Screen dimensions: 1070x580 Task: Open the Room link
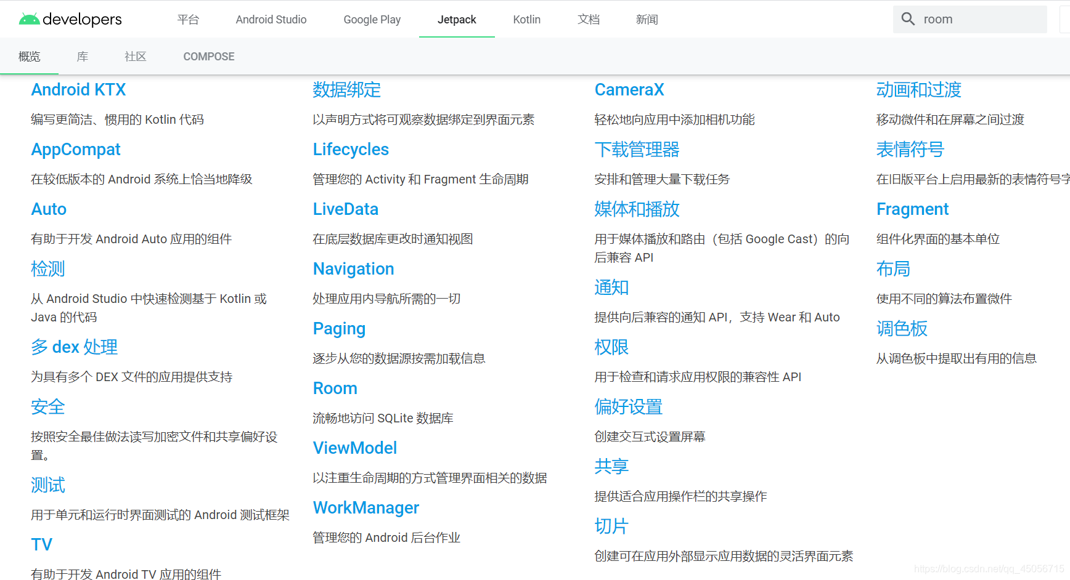335,389
